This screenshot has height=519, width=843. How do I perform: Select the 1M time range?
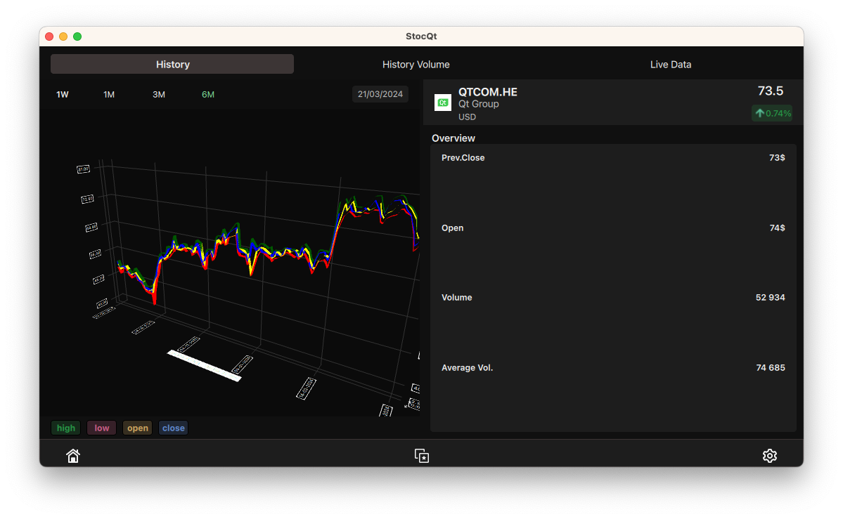point(109,93)
